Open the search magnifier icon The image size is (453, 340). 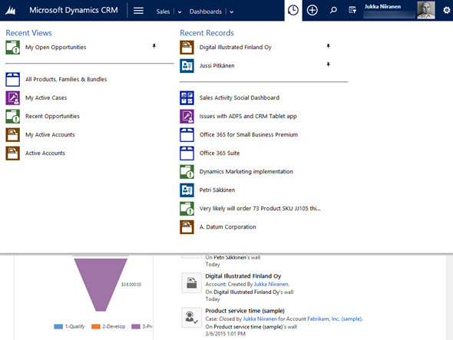point(333,11)
